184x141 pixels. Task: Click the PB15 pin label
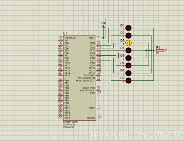click(67, 118)
